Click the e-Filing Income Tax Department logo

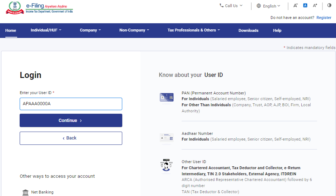tap(39, 8)
